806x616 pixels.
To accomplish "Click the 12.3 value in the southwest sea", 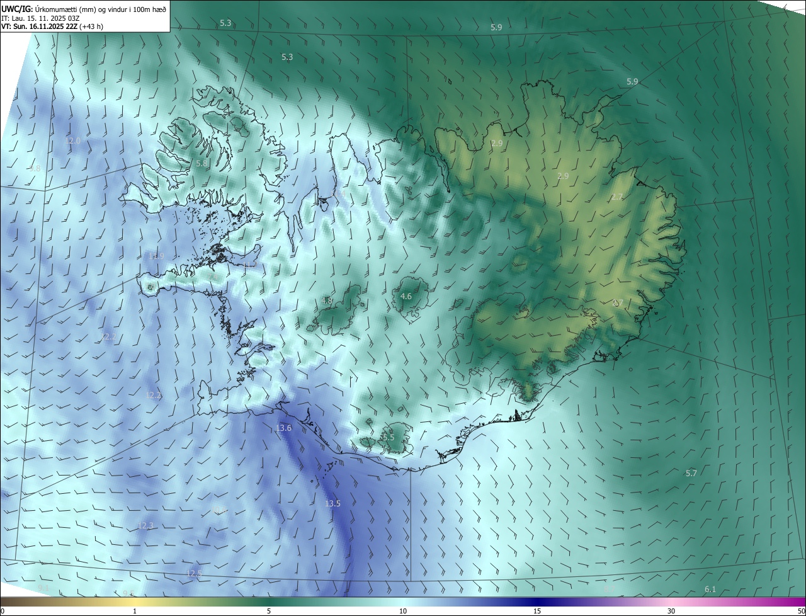I will [x=145, y=525].
